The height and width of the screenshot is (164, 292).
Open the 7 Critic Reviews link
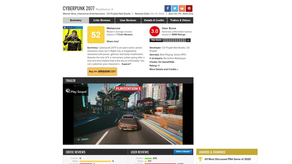coord(124,34)
